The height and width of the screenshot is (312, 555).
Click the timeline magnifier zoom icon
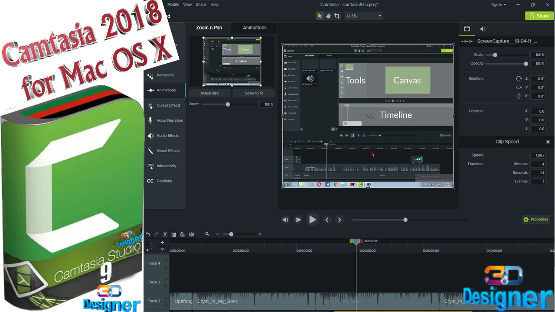tap(207, 234)
